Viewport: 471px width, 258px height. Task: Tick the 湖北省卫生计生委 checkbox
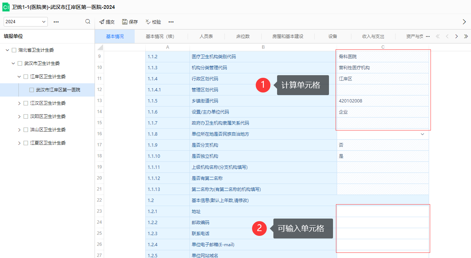13,50
